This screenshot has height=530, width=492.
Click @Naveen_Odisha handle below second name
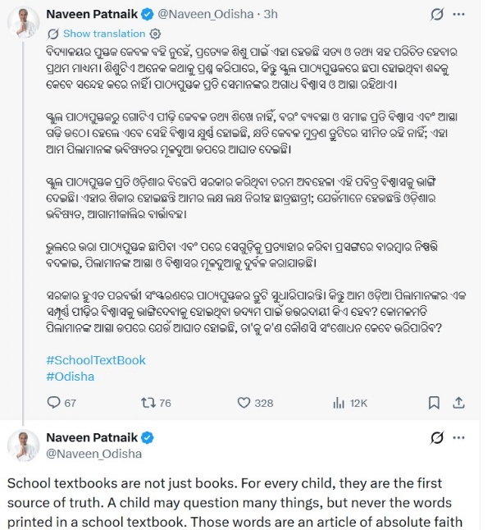(94, 454)
